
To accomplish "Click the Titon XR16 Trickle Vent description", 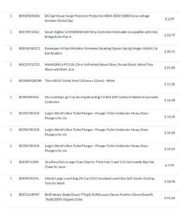I will click(80, 81).
